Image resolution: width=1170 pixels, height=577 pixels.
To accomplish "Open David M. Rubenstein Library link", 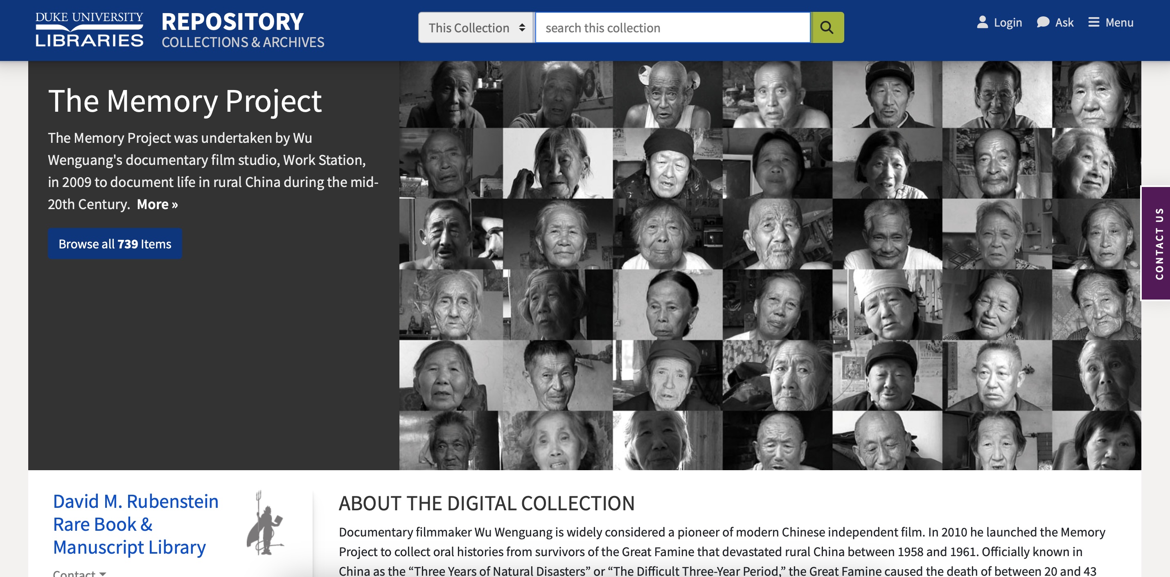I will 135,524.
